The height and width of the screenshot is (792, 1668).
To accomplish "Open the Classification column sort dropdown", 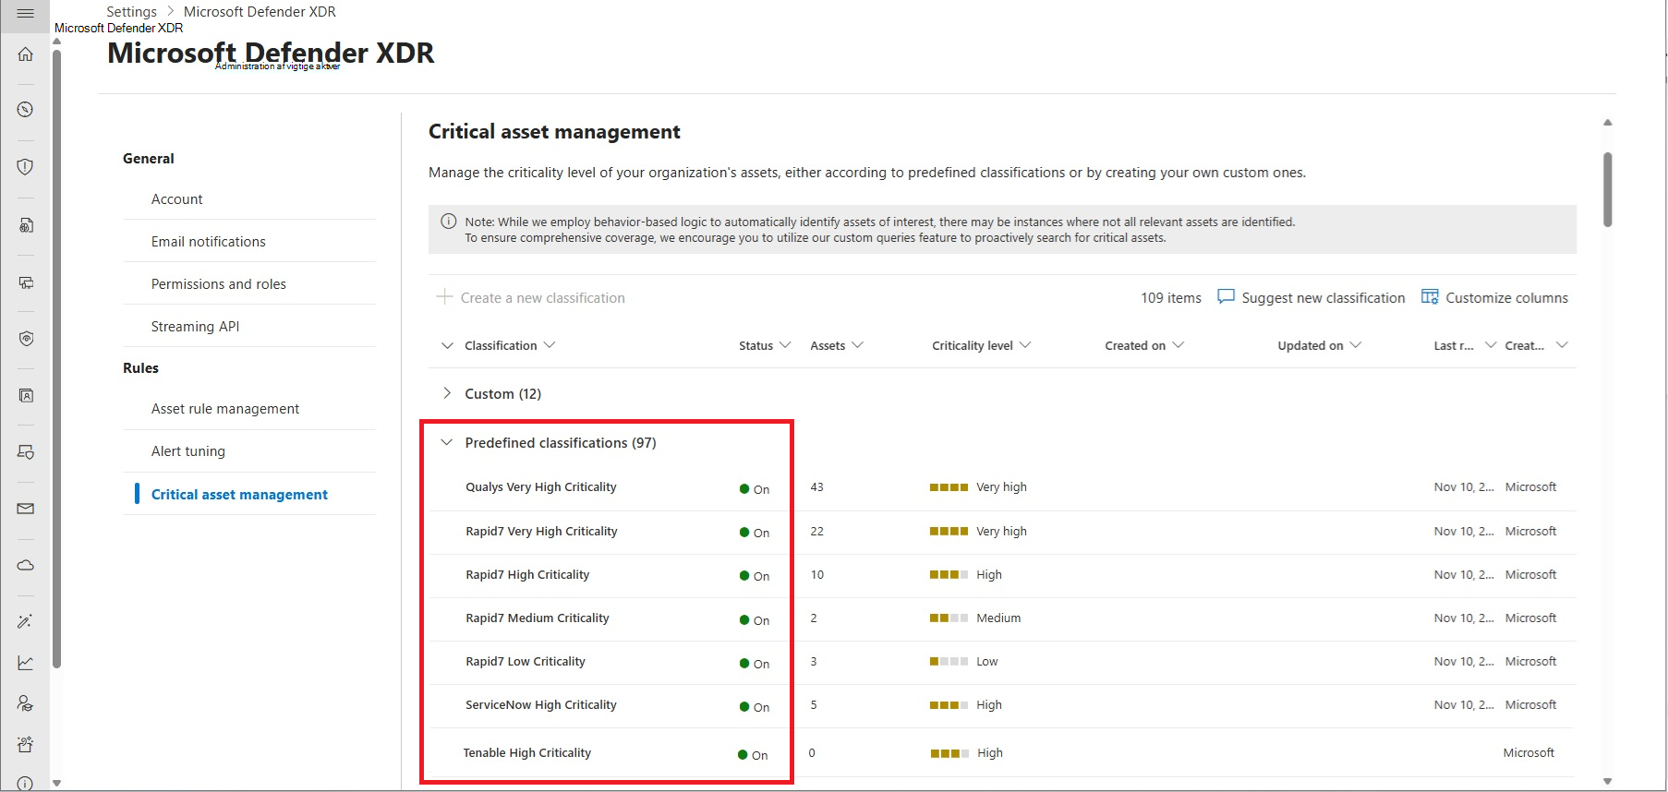I will pos(550,345).
